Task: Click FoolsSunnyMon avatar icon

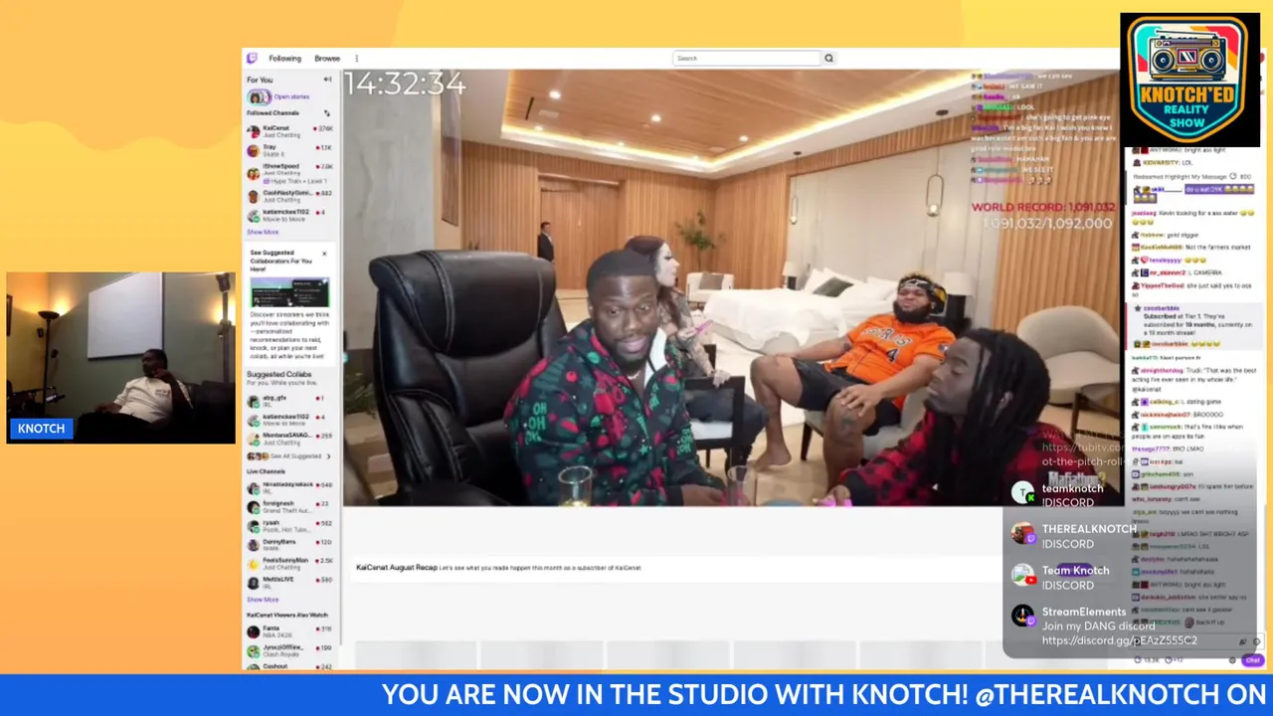Action: pyautogui.click(x=254, y=563)
